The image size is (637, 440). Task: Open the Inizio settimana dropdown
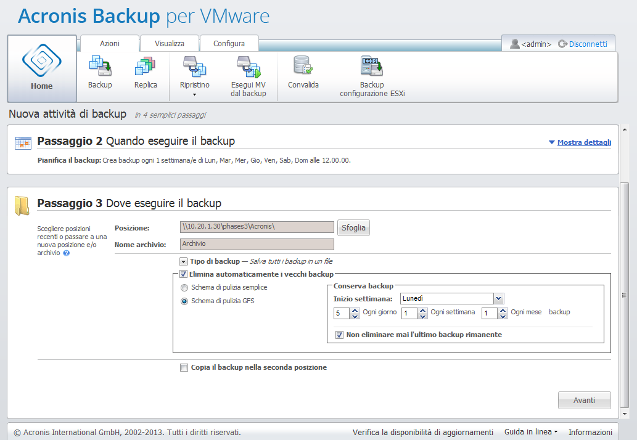[499, 299]
